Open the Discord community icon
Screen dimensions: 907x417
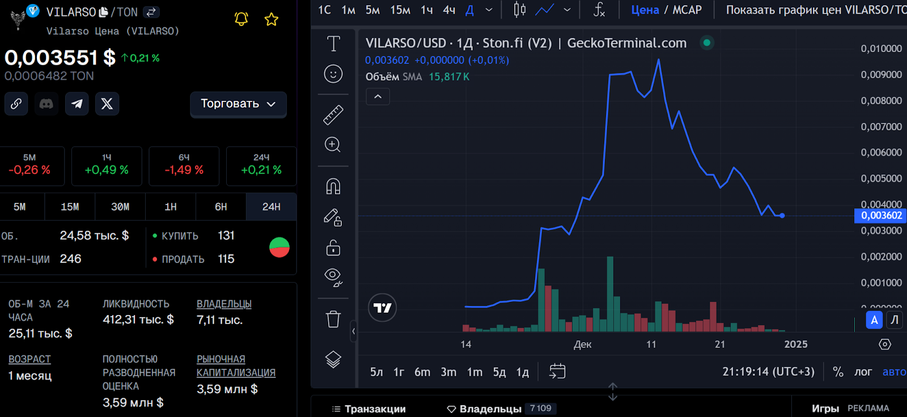[46, 104]
